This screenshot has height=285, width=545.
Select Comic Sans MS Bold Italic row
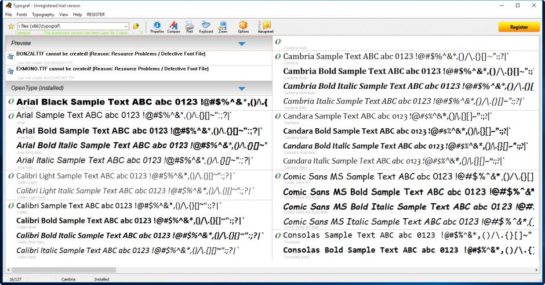(x=408, y=207)
